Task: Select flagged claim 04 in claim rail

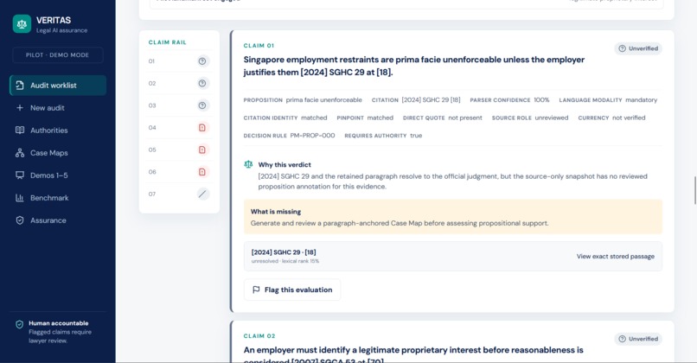Action: coord(179,128)
